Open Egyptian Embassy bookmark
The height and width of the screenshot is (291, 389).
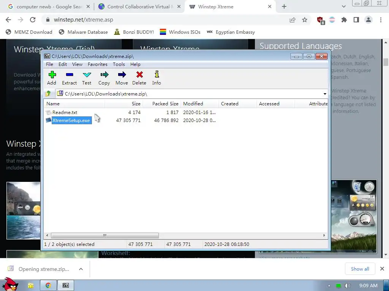click(231, 32)
